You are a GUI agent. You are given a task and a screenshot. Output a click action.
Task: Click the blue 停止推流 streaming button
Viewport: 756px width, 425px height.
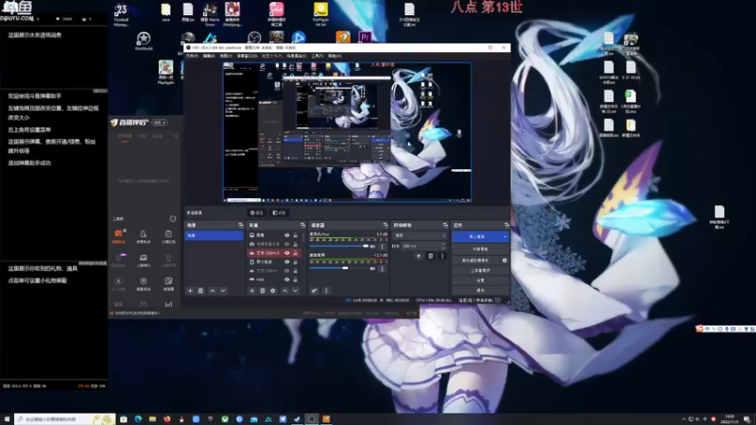[x=476, y=237]
